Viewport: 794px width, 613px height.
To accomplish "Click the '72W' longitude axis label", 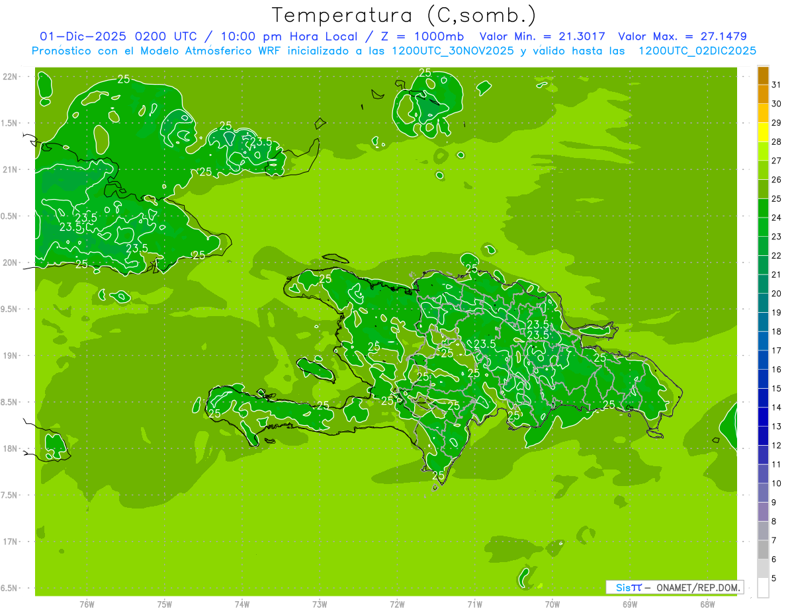I will (x=397, y=604).
